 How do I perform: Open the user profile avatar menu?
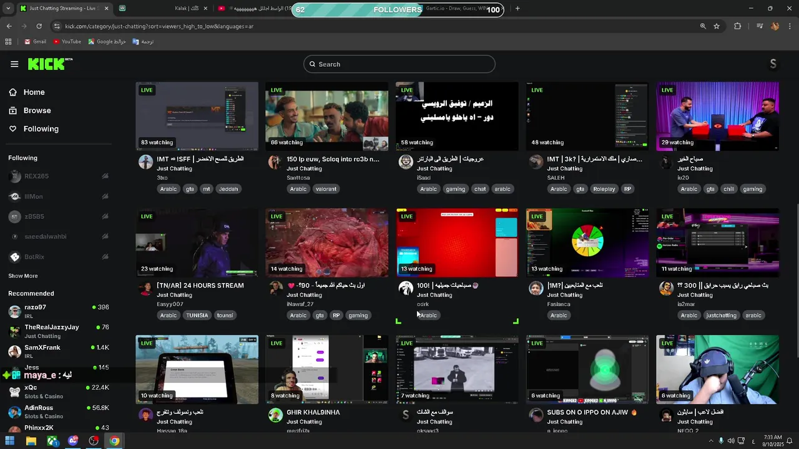[773, 64]
